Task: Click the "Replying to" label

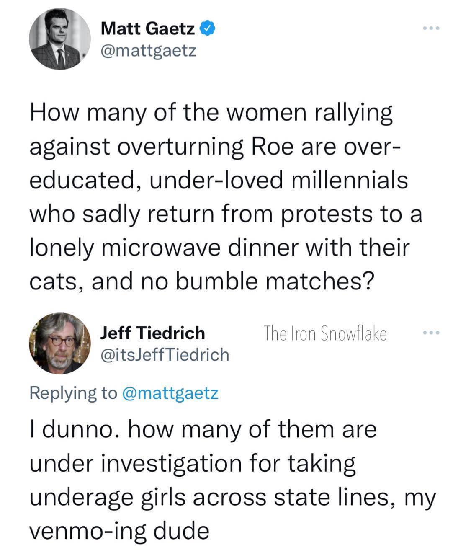Action: click(73, 393)
